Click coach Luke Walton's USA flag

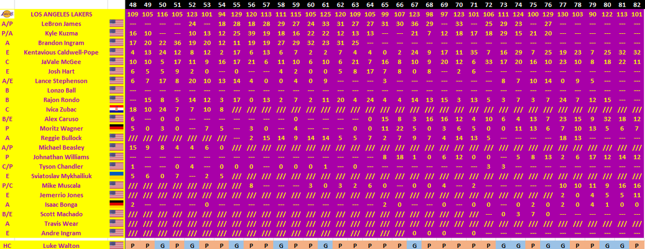(x=116, y=246)
